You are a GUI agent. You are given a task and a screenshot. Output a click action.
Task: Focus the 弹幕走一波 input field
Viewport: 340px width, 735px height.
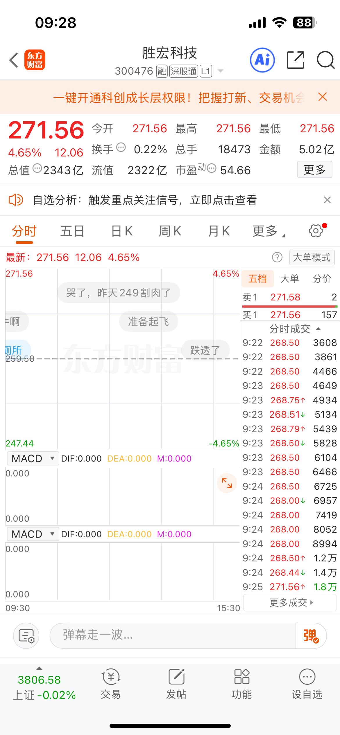(x=173, y=636)
